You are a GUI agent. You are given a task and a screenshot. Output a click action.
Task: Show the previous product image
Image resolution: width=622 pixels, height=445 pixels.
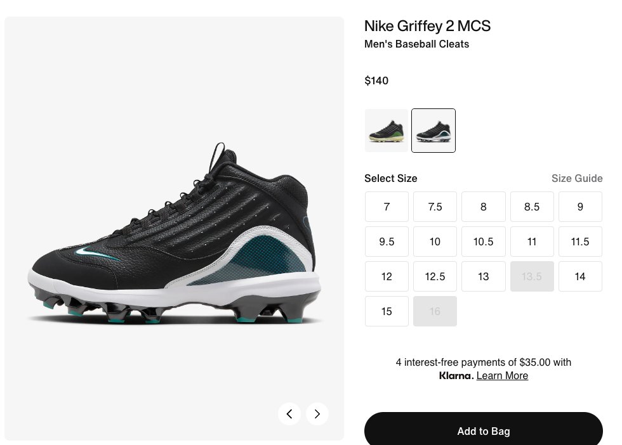pos(289,414)
